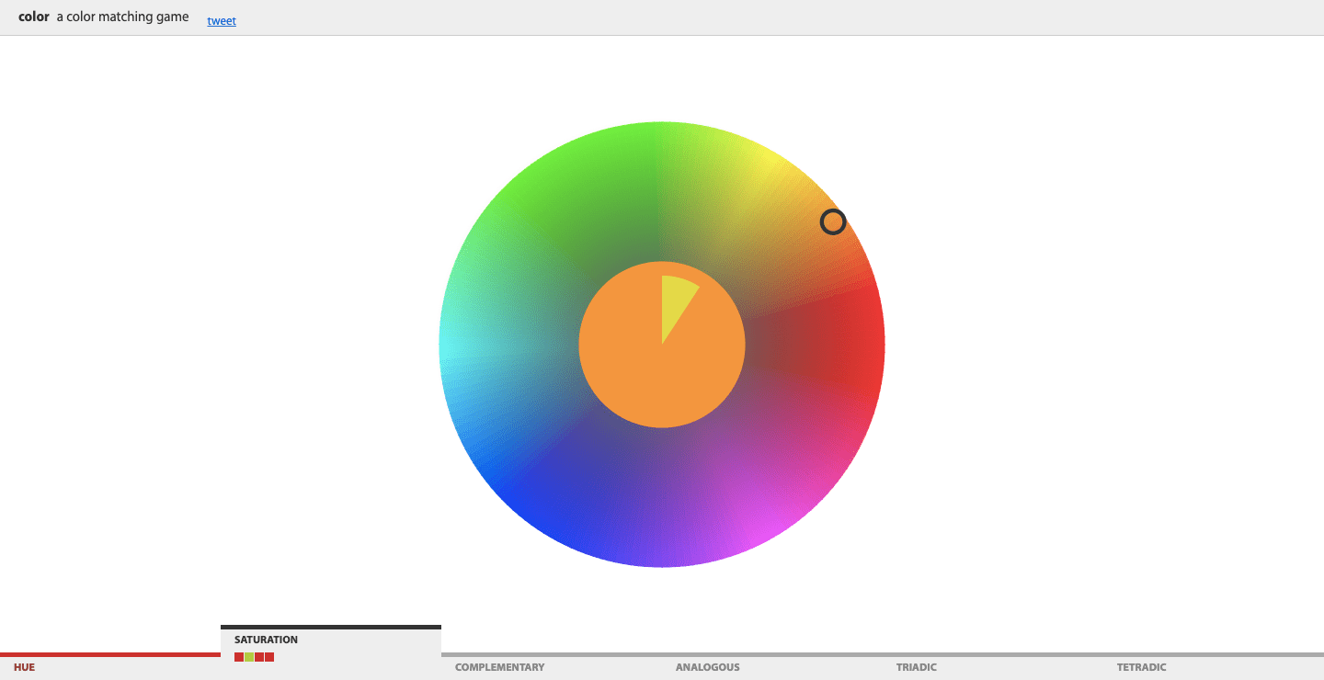1324x680 pixels.
Task: Click the yellow-green score square under Saturation
Action: click(x=249, y=657)
